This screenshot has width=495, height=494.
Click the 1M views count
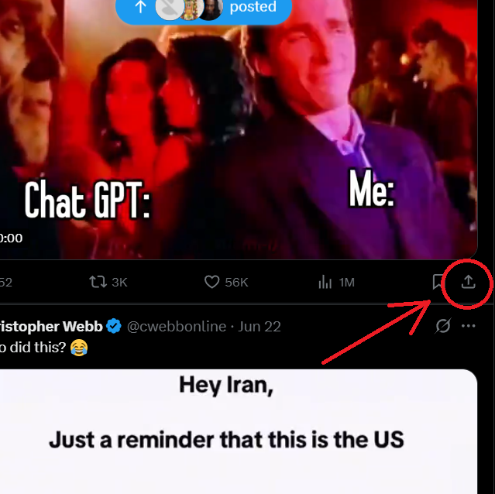click(346, 283)
